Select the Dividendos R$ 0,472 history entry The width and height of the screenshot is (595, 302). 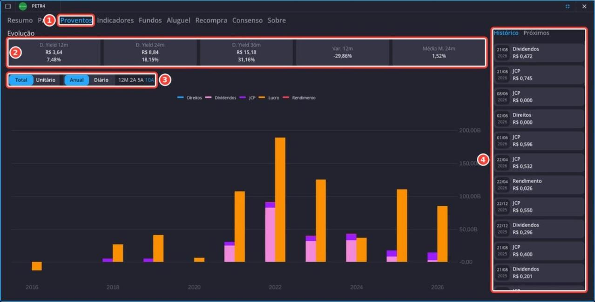tap(539, 53)
